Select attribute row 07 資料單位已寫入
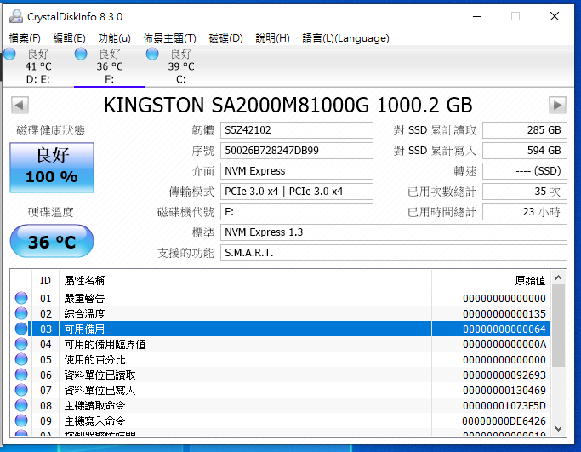 coord(281,391)
